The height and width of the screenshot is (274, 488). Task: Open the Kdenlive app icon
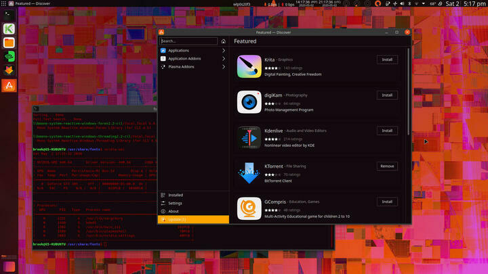(x=249, y=137)
